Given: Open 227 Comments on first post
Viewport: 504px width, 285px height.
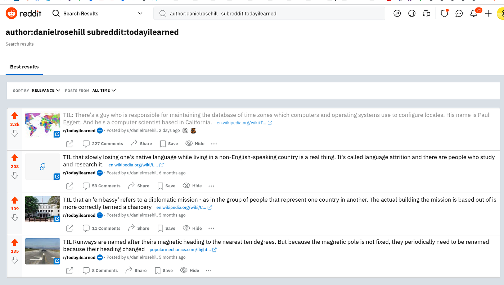Looking at the screenshot, I should [x=103, y=144].
